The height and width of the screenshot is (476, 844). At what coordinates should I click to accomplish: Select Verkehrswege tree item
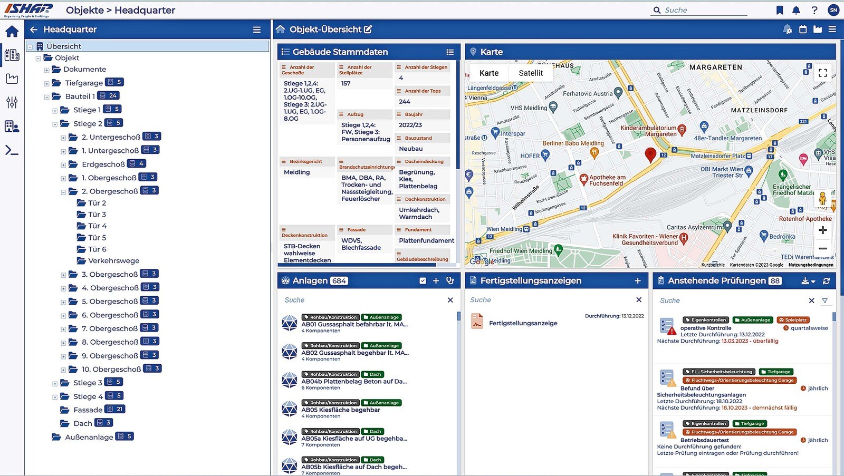click(x=113, y=261)
